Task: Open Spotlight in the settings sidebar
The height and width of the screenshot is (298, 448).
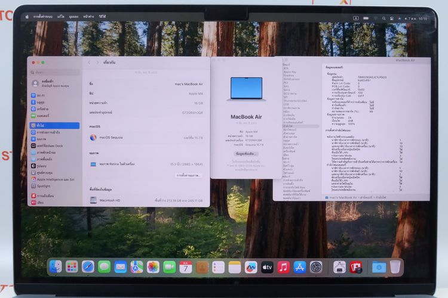Action: (x=54, y=186)
